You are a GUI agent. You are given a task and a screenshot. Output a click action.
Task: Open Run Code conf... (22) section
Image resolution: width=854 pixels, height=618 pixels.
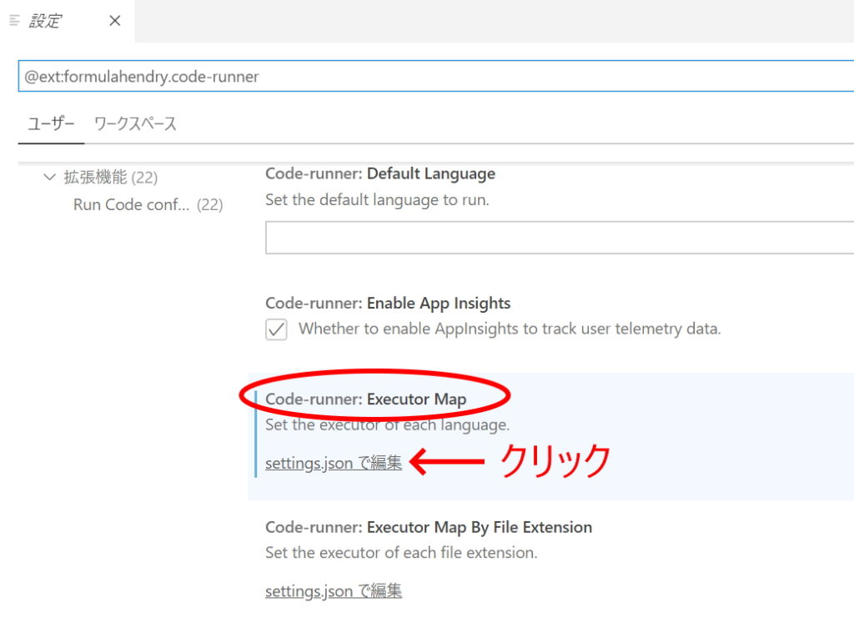tap(148, 204)
